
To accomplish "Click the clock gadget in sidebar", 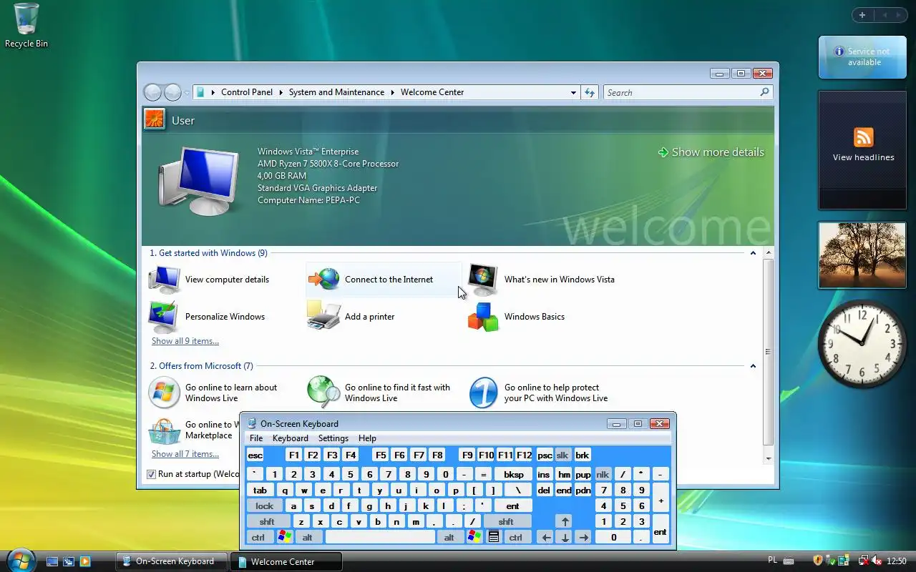I will click(862, 344).
